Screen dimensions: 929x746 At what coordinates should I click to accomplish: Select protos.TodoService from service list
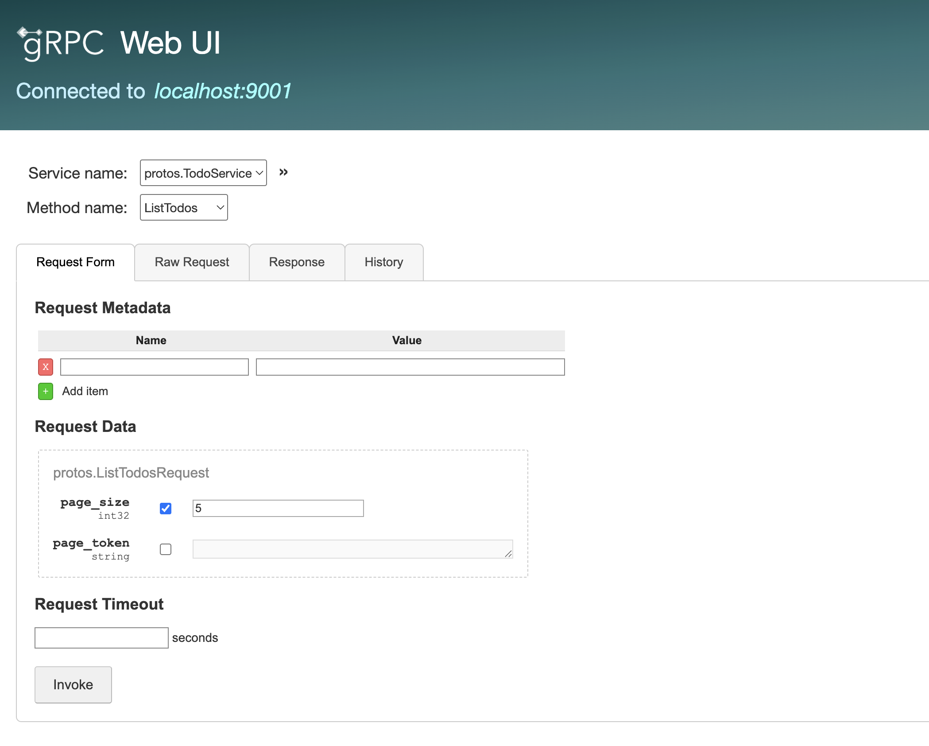203,173
